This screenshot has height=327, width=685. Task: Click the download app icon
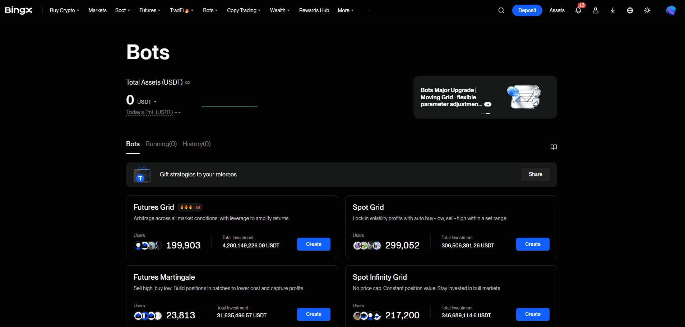tap(613, 10)
